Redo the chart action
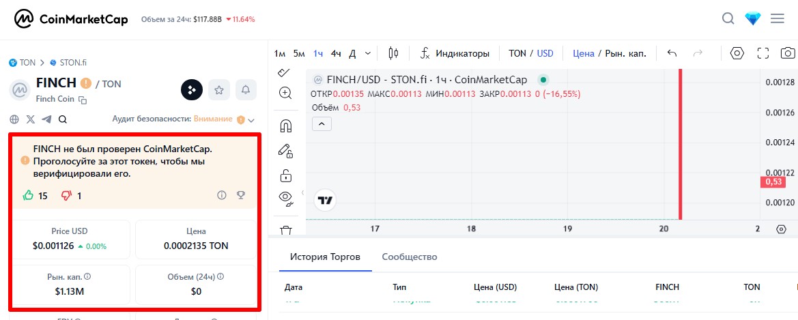 (x=698, y=53)
